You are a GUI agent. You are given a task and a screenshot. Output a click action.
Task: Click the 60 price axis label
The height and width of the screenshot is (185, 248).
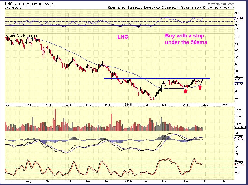pyautogui.click(x=237, y=50)
